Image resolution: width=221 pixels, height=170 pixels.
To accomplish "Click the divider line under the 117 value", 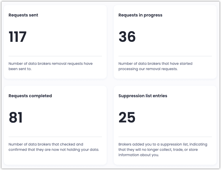I will (55, 56).
